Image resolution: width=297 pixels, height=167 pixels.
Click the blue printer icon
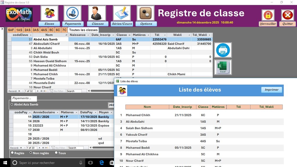(223, 50)
